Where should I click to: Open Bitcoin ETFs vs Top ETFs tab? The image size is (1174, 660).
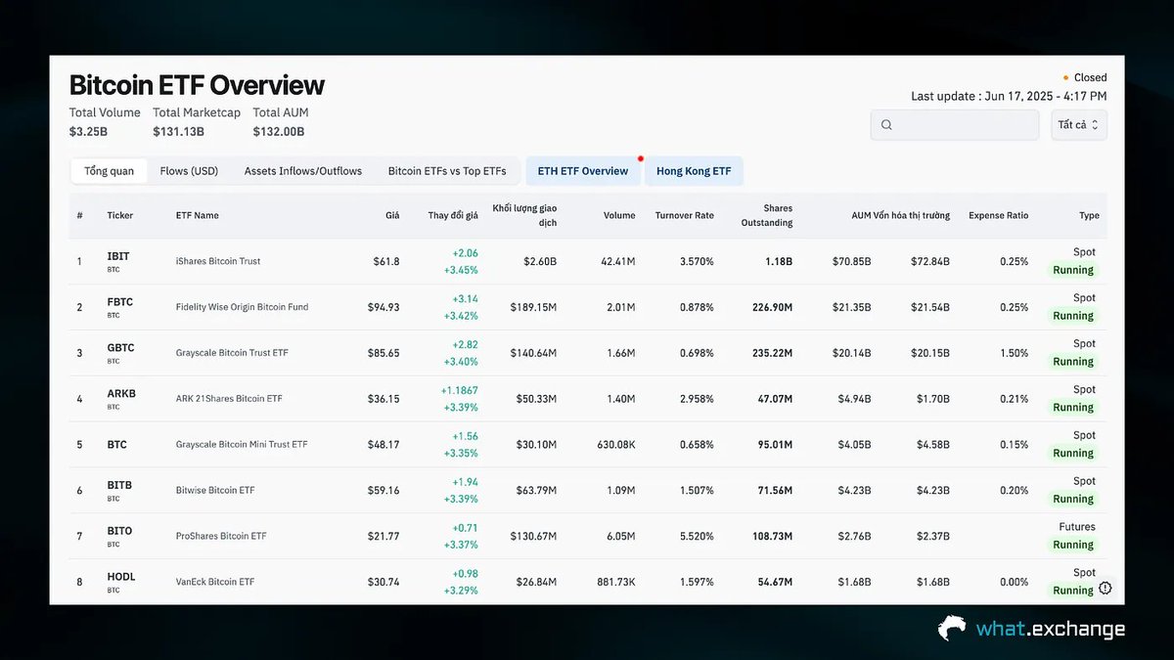coord(447,171)
